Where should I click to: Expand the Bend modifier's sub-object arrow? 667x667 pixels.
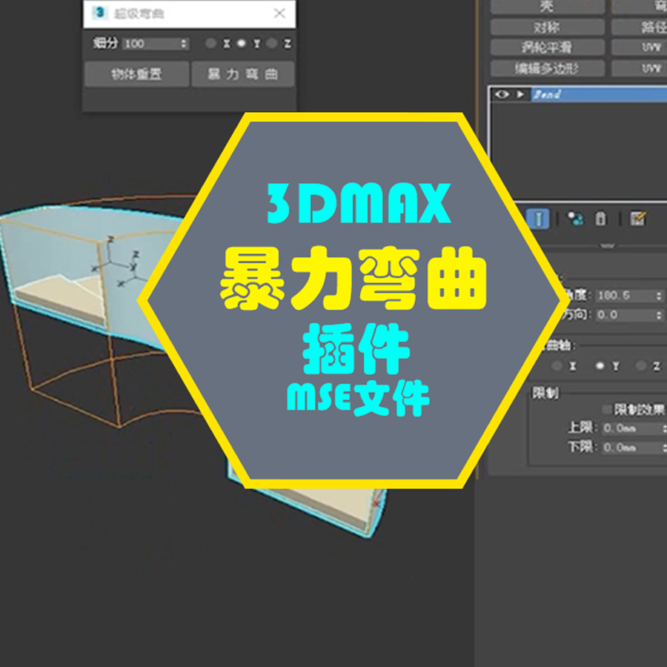tap(520, 93)
